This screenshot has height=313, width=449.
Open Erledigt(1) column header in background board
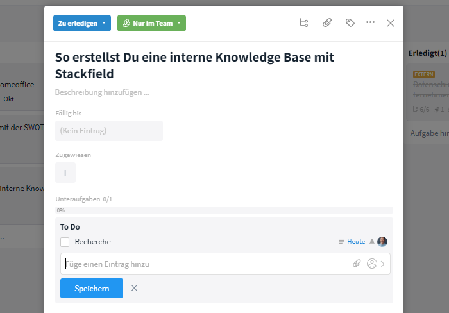click(x=428, y=53)
